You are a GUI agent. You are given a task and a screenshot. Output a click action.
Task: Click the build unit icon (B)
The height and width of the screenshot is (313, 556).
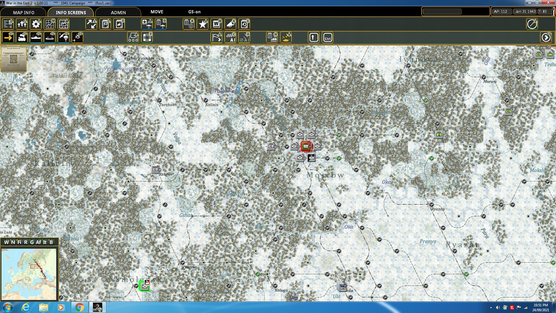(x=133, y=38)
